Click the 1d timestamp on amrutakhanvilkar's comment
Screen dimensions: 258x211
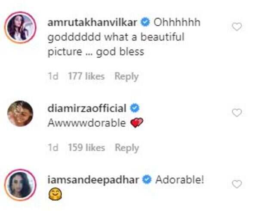click(53, 76)
